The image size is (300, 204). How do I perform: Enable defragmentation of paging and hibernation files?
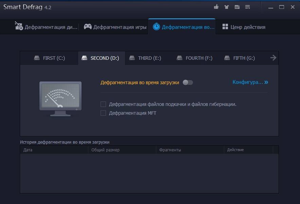103,104
